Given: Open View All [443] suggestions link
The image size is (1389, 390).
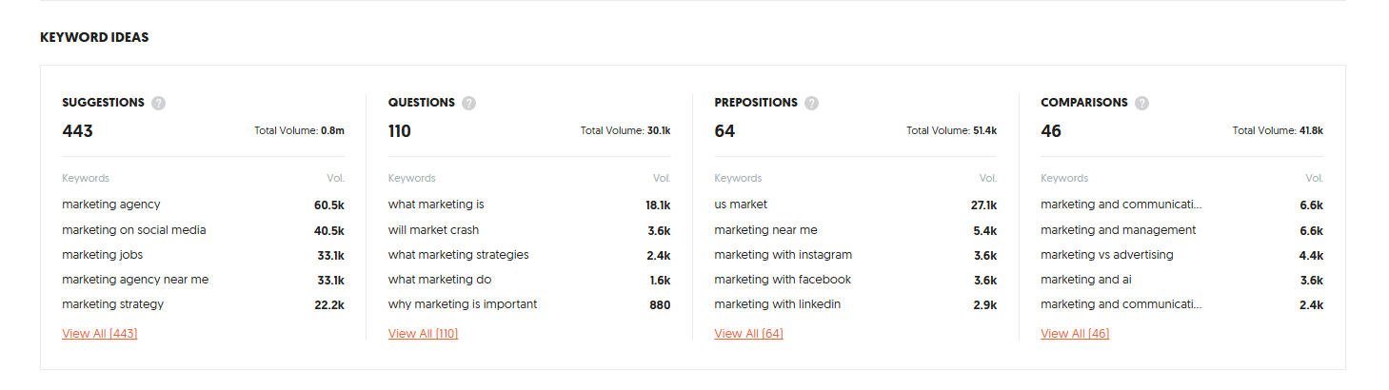Looking at the screenshot, I should click(100, 334).
